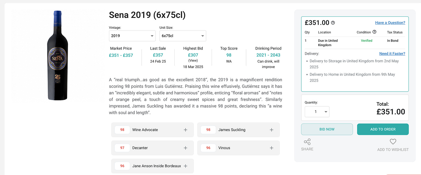This screenshot has width=421, height=175.
Task: Click the ADD TO ORDER button
Action: coord(383,129)
